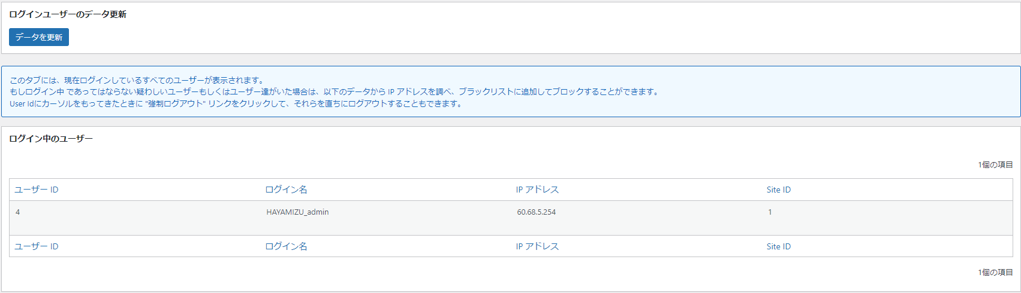Click the first line of blue notice text
The width and height of the screenshot is (1021, 293).
coord(137,80)
